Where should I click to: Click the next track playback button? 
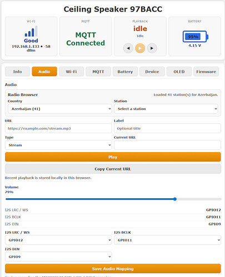coord(152,48)
